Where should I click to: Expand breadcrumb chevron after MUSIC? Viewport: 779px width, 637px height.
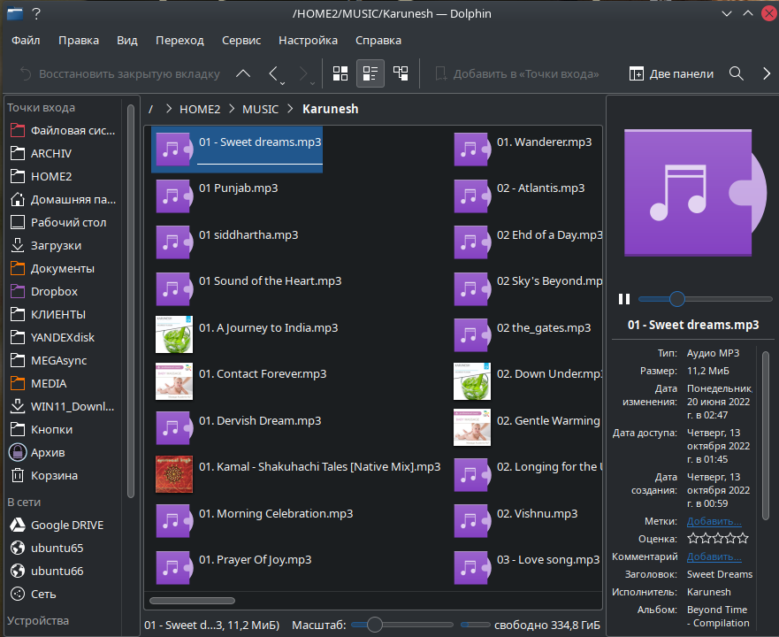291,109
